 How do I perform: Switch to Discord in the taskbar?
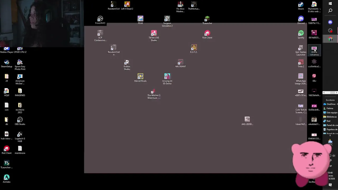330,22
